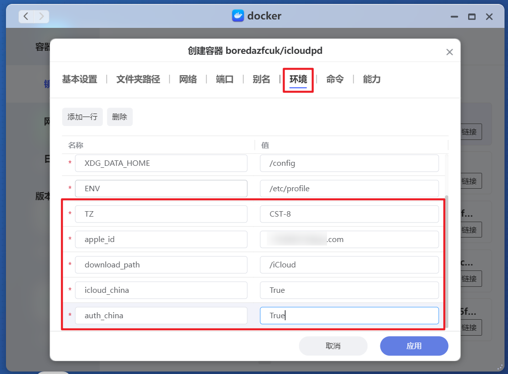This screenshot has width=508, height=374.
Task: Click the apple_id value input field
Action: click(348, 239)
